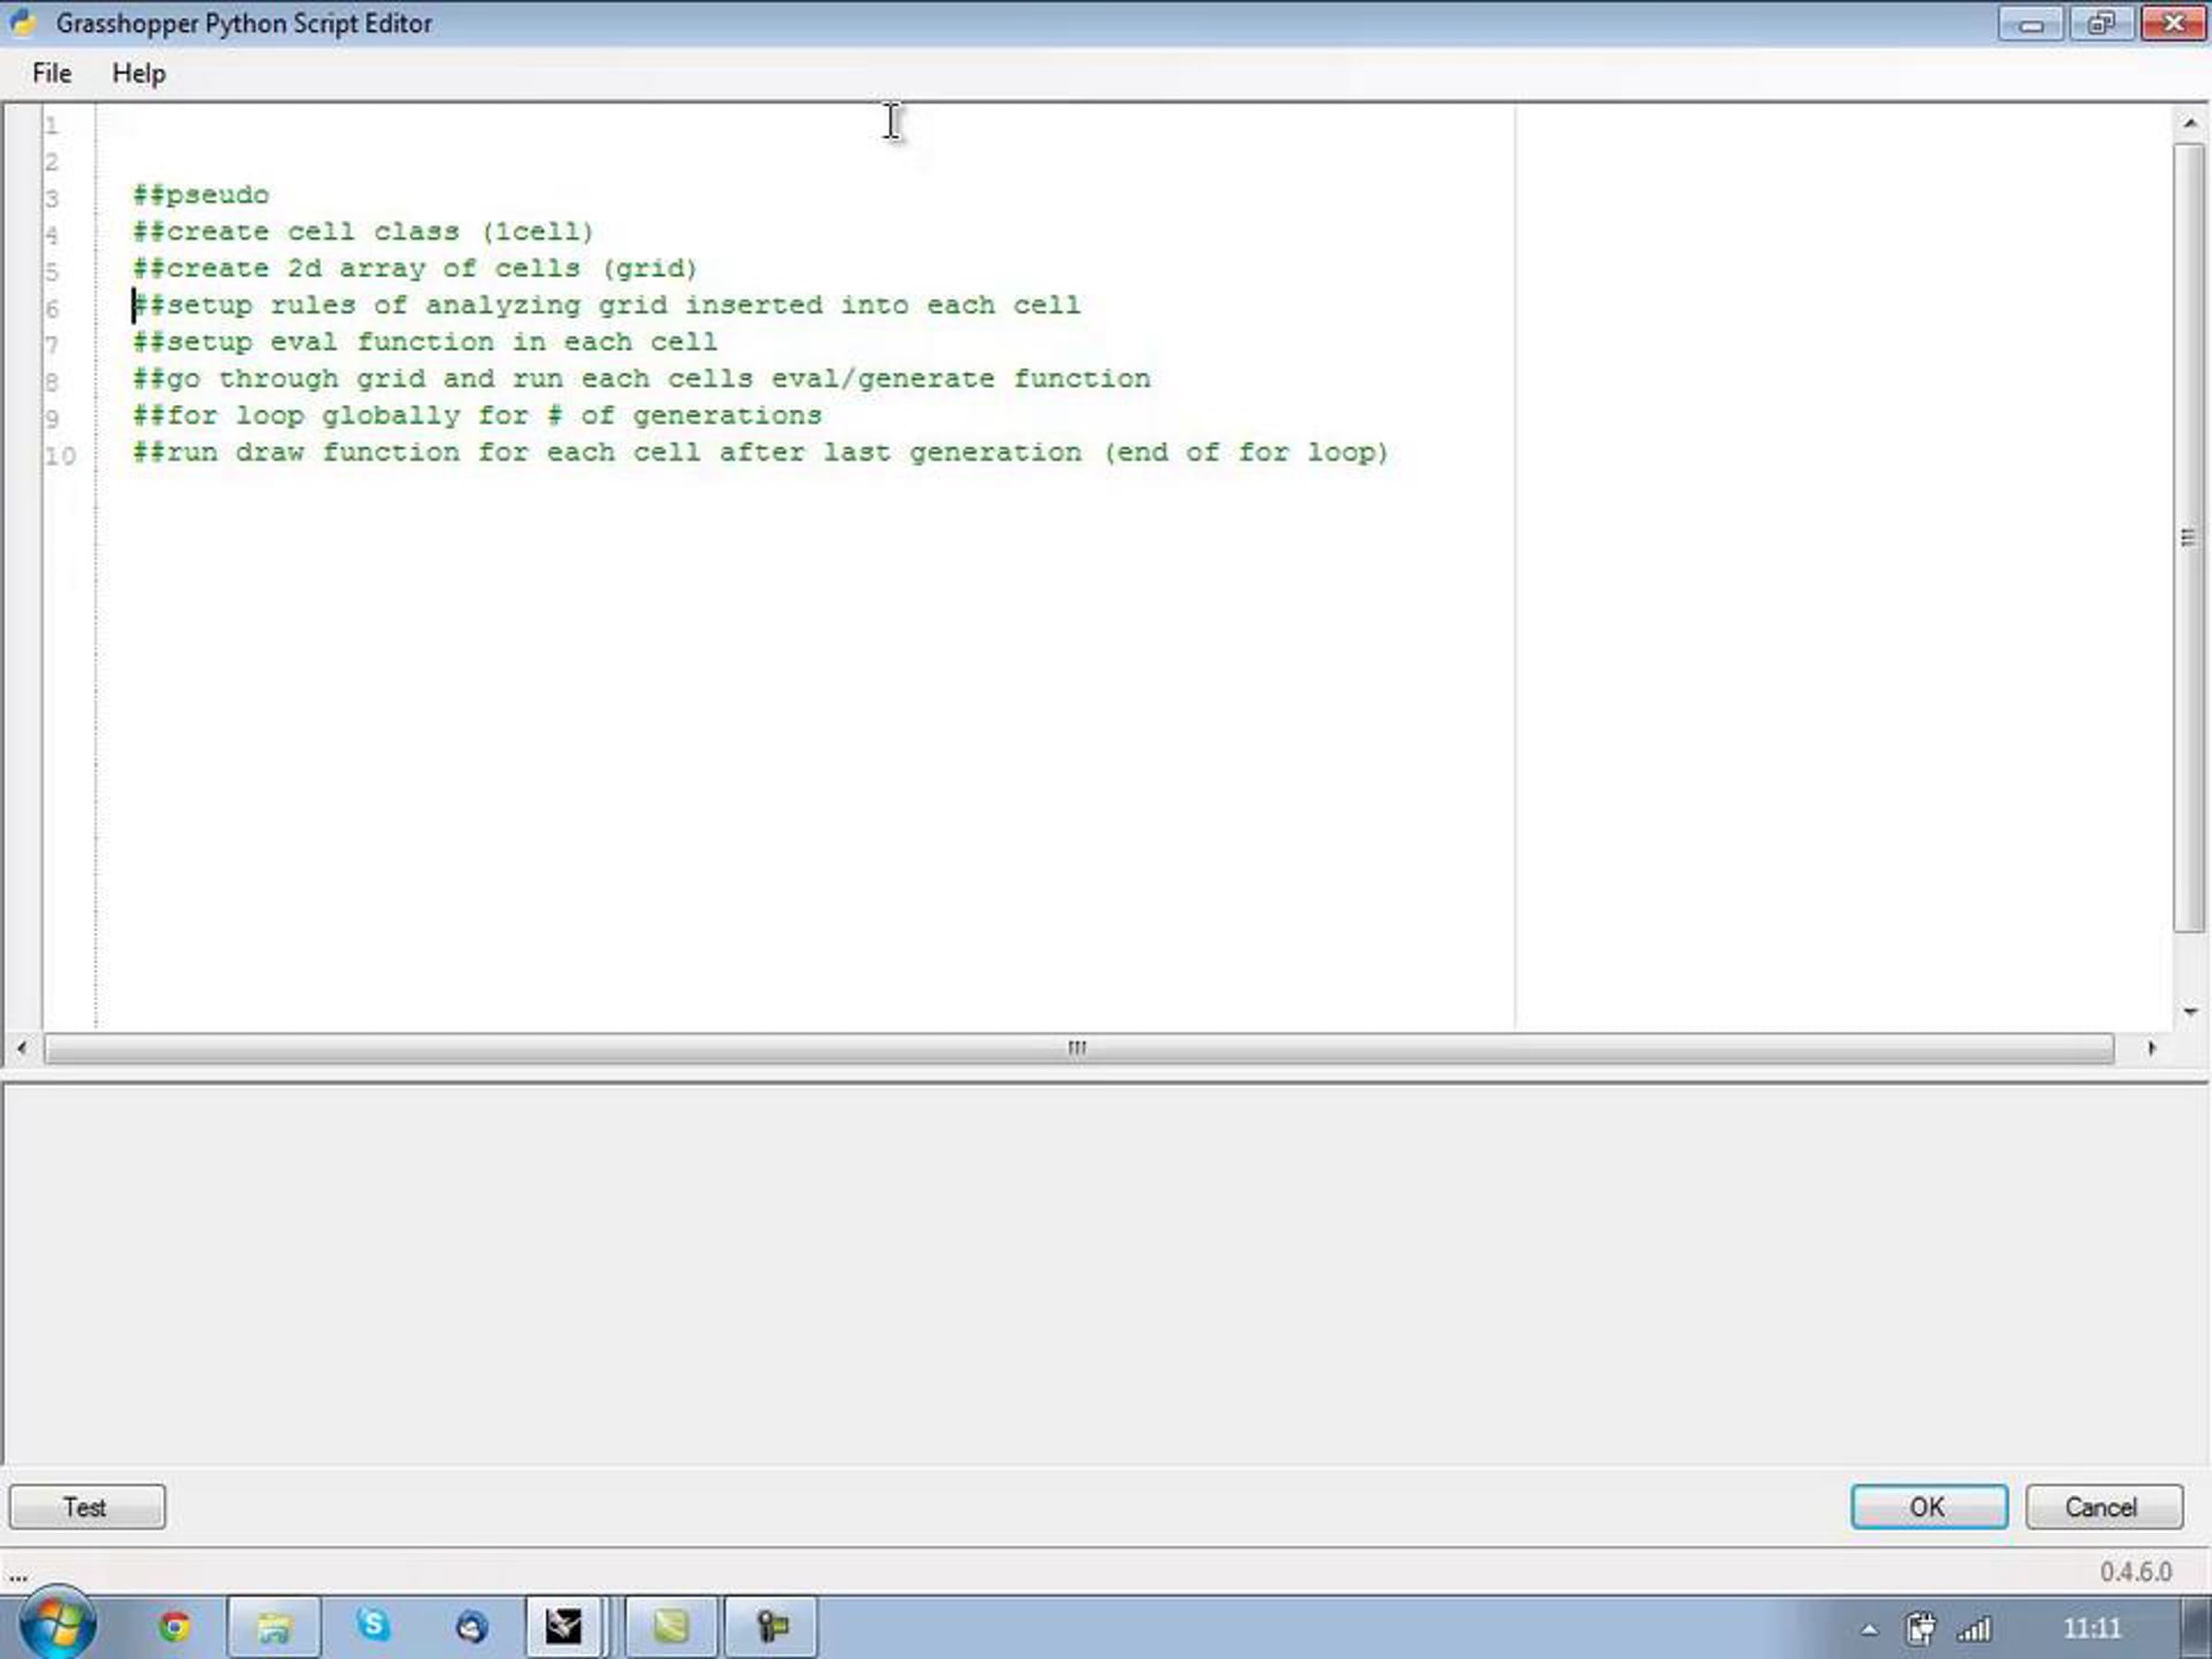Open the screen recorder taskbar icon
Viewport: 2212px width, 1659px height.
(x=770, y=1627)
